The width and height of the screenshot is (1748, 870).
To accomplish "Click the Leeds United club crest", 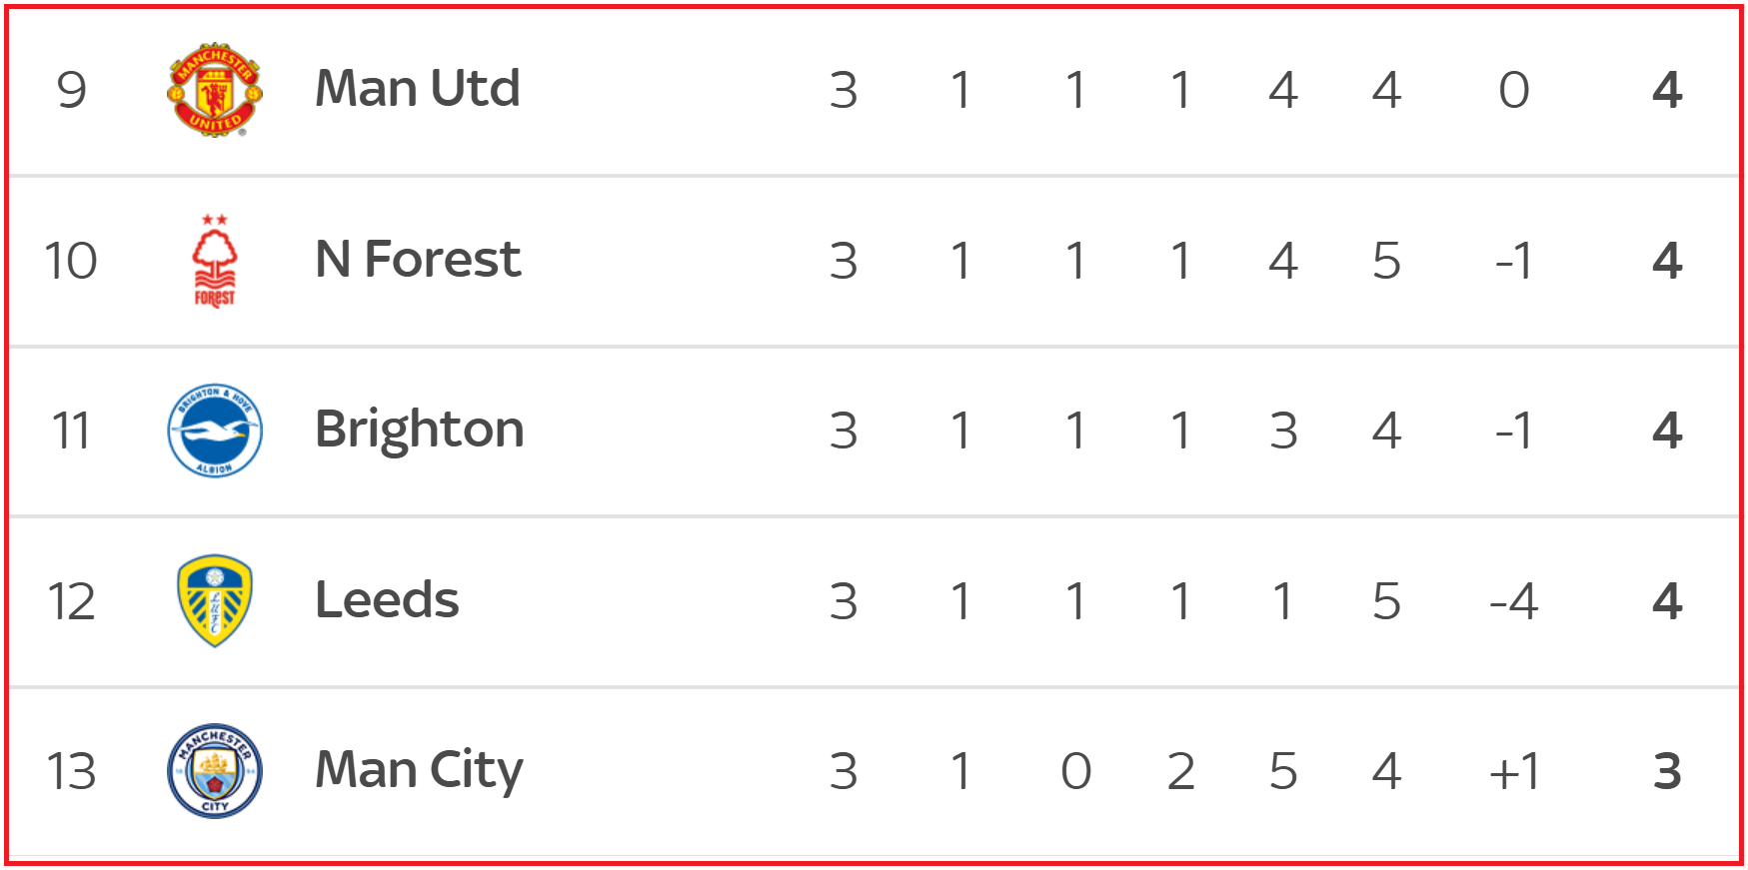I will tap(214, 601).
